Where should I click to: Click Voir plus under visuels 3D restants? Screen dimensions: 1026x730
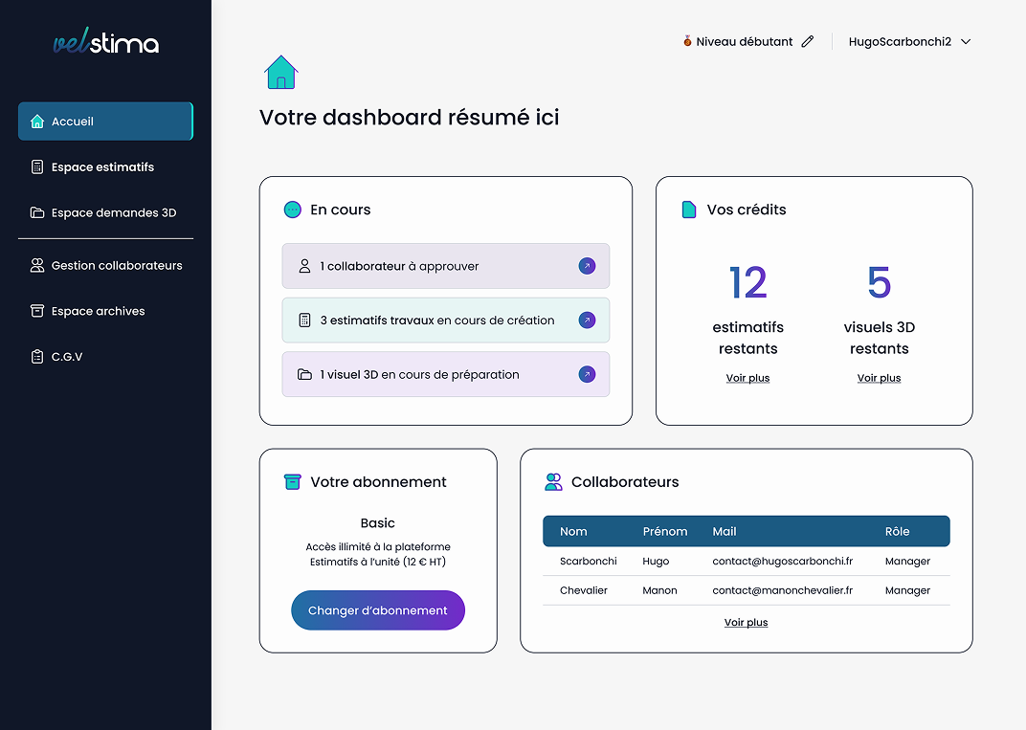pyautogui.click(x=879, y=378)
